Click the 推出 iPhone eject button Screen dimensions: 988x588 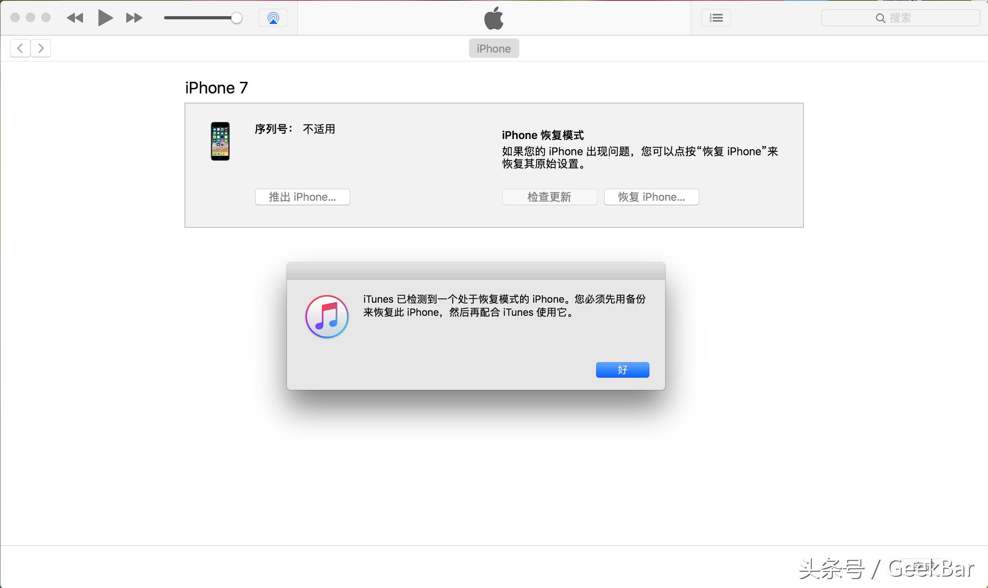click(303, 197)
